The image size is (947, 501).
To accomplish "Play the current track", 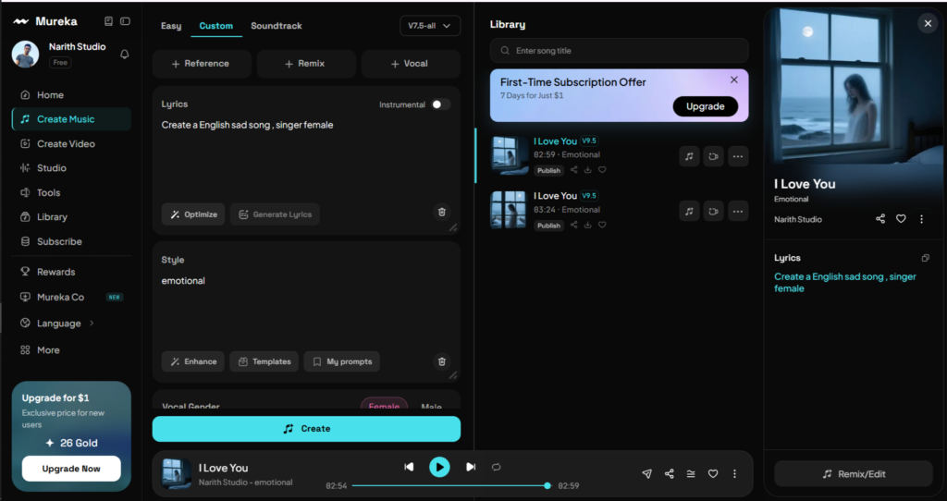I will click(x=439, y=467).
